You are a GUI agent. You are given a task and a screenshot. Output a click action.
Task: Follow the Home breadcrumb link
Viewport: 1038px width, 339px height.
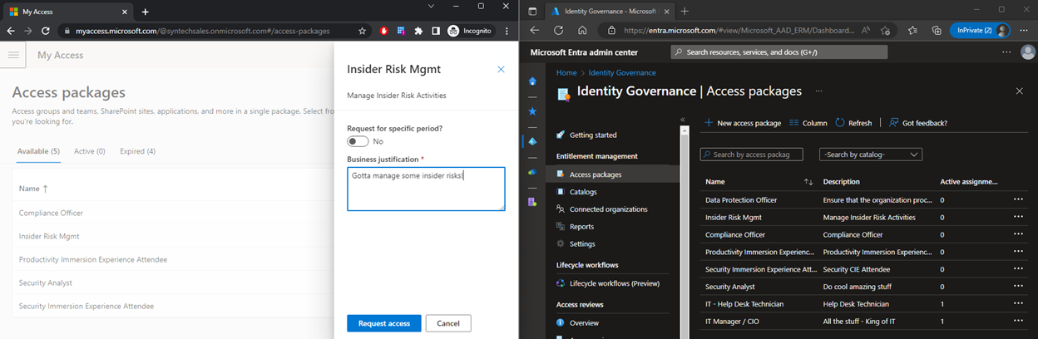566,73
